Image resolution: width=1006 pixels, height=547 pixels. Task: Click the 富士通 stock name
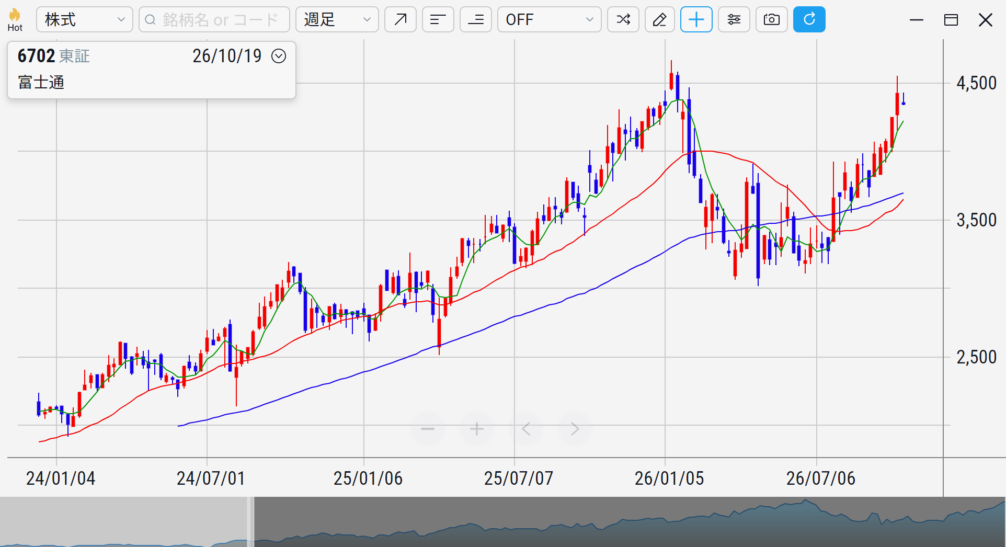tap(41, 83)
